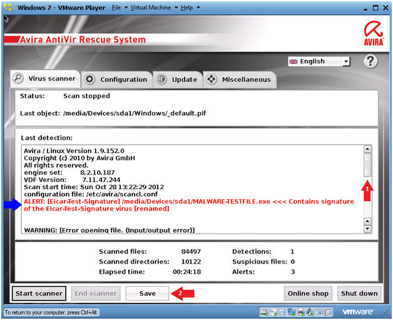This screenshot has width=393, height=320.
Task: Click the Start scanner button
Action: [39, 294]
